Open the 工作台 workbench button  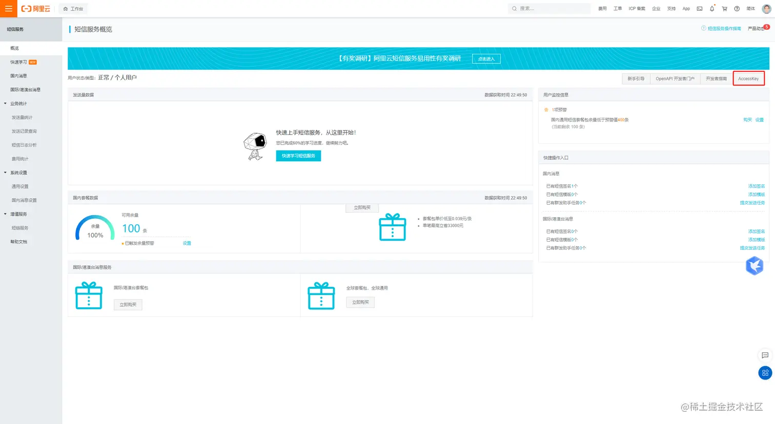point(73,9)
